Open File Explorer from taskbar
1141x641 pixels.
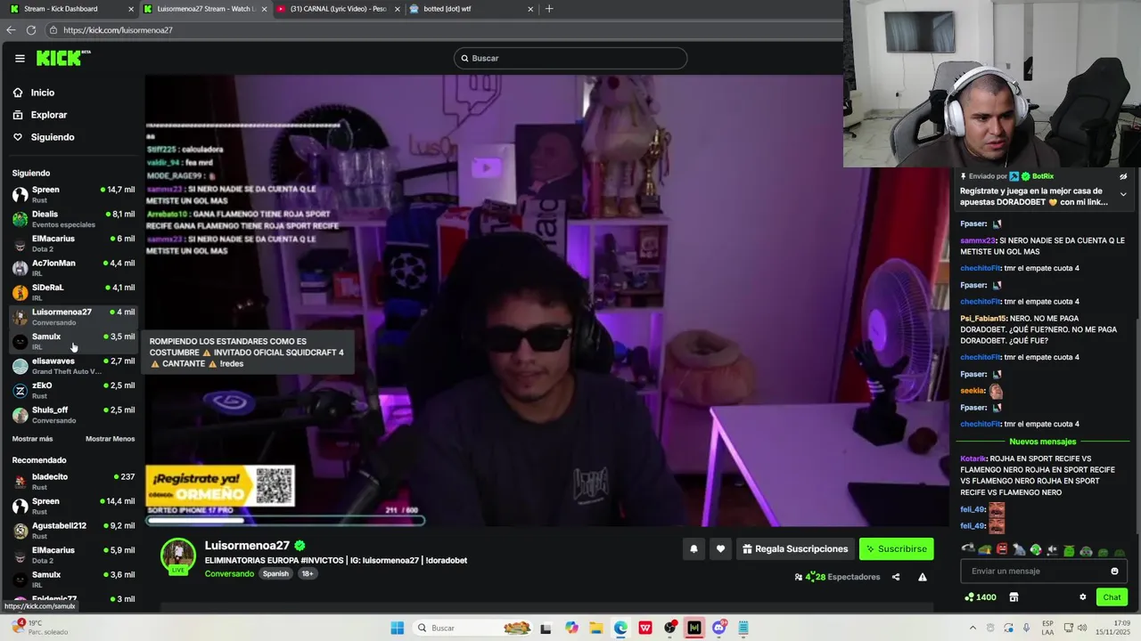point(595,628)
